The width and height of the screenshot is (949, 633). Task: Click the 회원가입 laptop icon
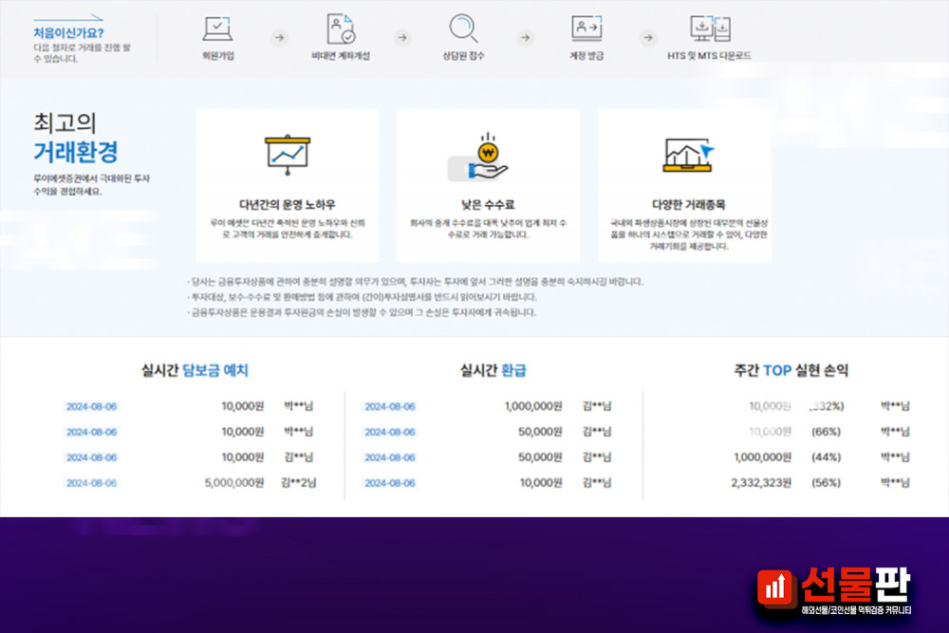[x=217, y=28]
